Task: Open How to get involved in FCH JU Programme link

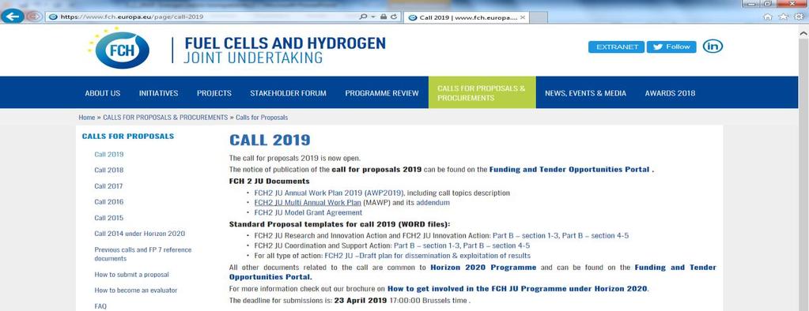Action: [517, 289]
